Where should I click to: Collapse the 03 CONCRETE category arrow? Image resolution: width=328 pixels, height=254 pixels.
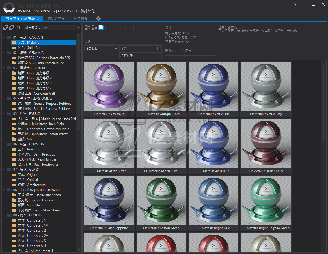point(4,68)
